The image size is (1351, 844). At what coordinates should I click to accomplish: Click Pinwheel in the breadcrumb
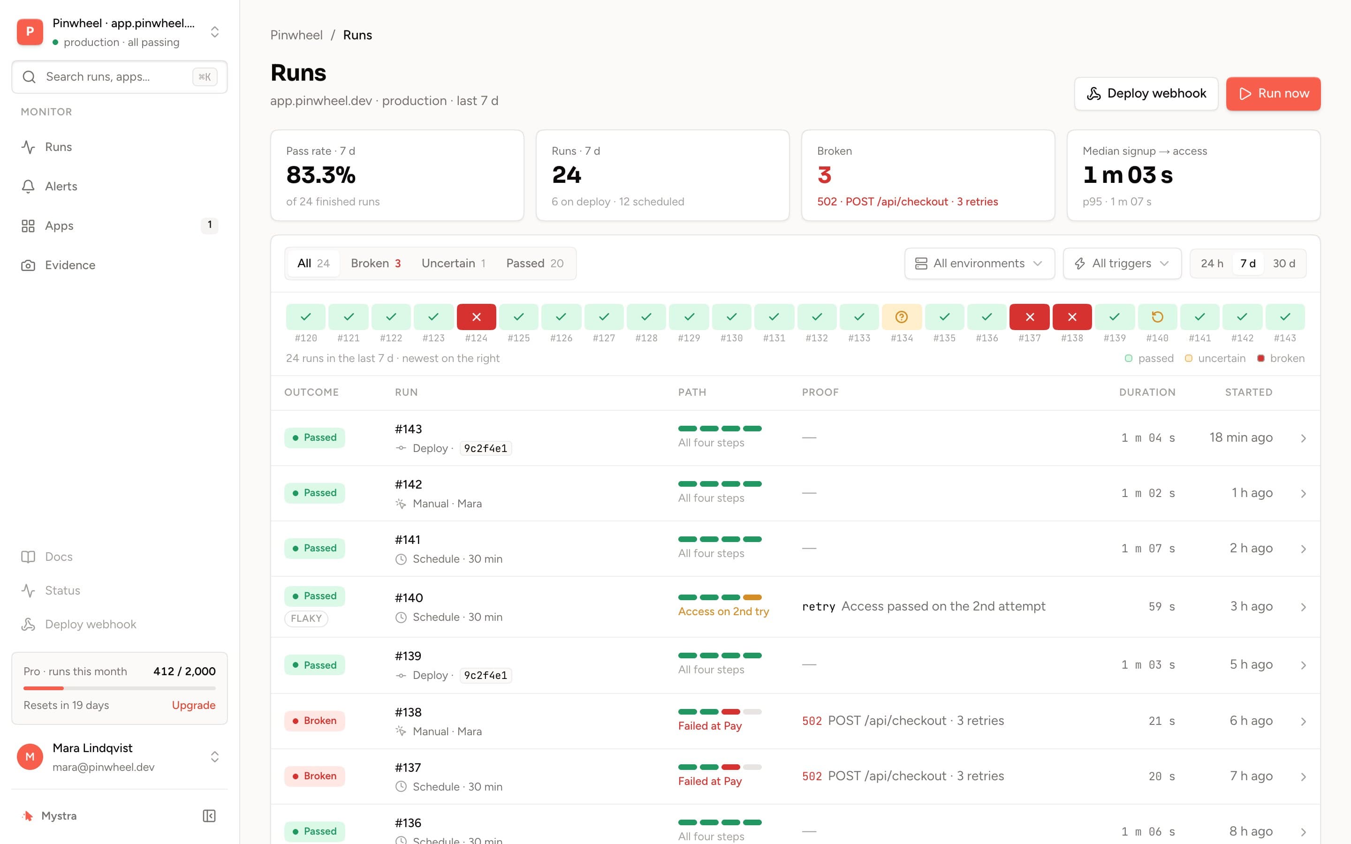pos(296,35)
